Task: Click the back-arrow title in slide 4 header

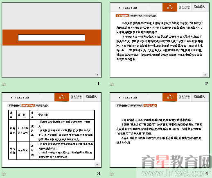Action: 128,98
